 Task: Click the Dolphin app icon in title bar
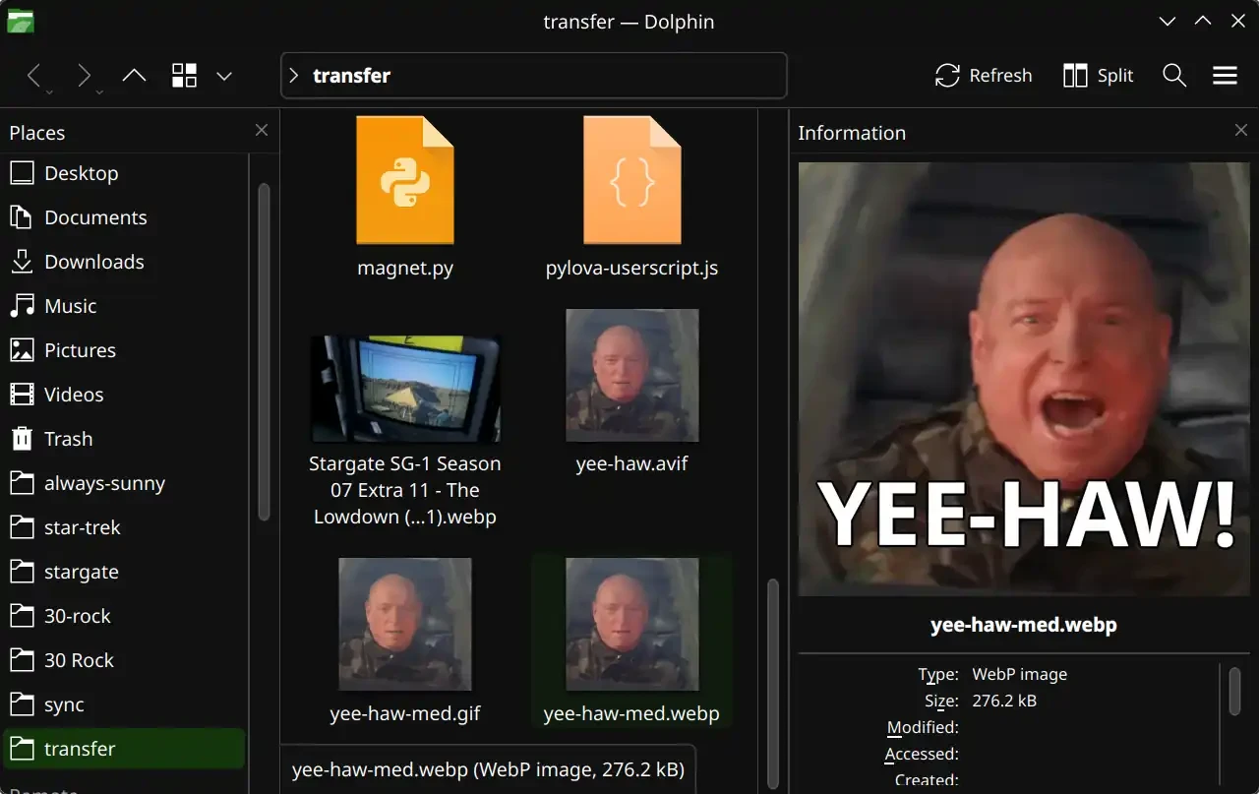pyautogui.click(x=20, y=21)
